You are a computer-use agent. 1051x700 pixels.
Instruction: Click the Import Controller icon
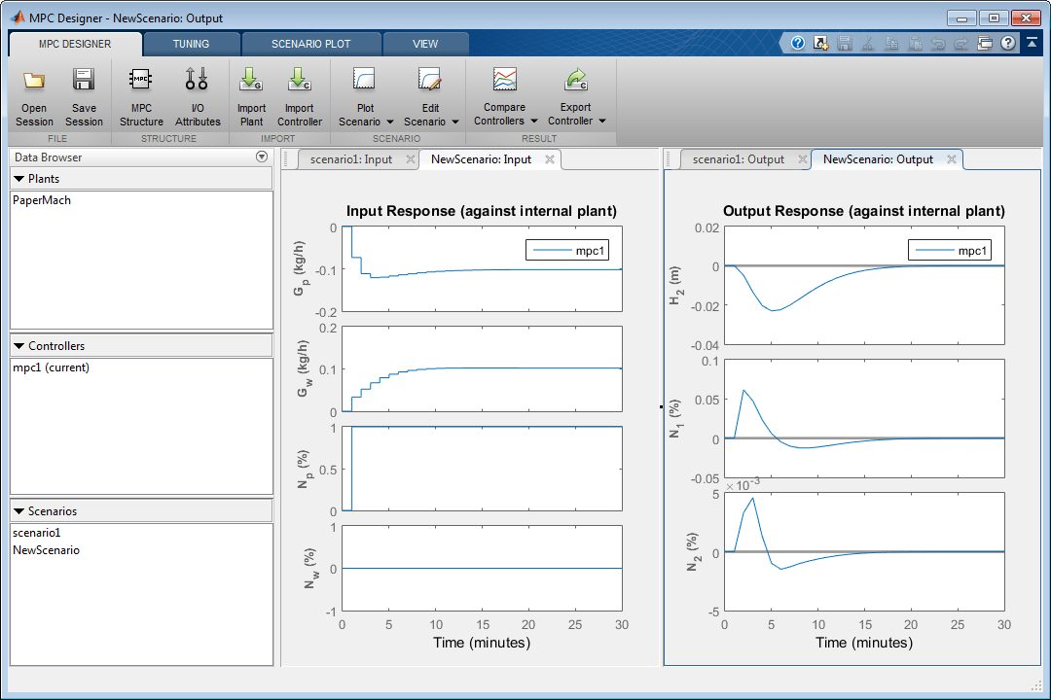(x=299, y=79)
